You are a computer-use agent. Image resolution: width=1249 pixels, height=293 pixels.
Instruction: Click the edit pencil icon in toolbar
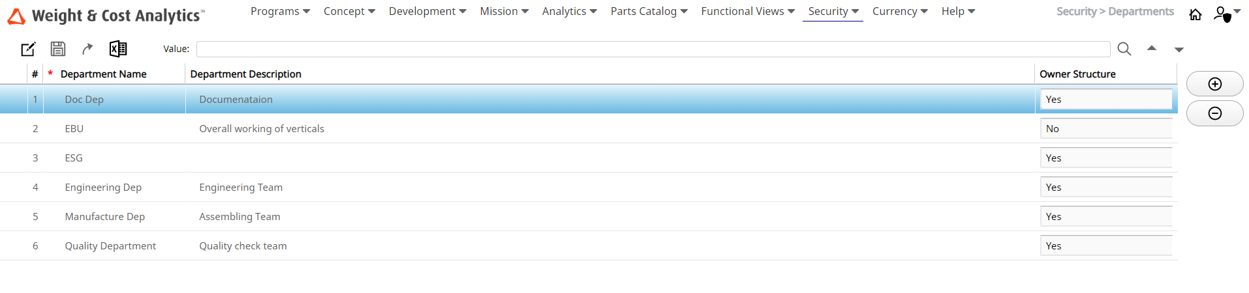[28, 49]
